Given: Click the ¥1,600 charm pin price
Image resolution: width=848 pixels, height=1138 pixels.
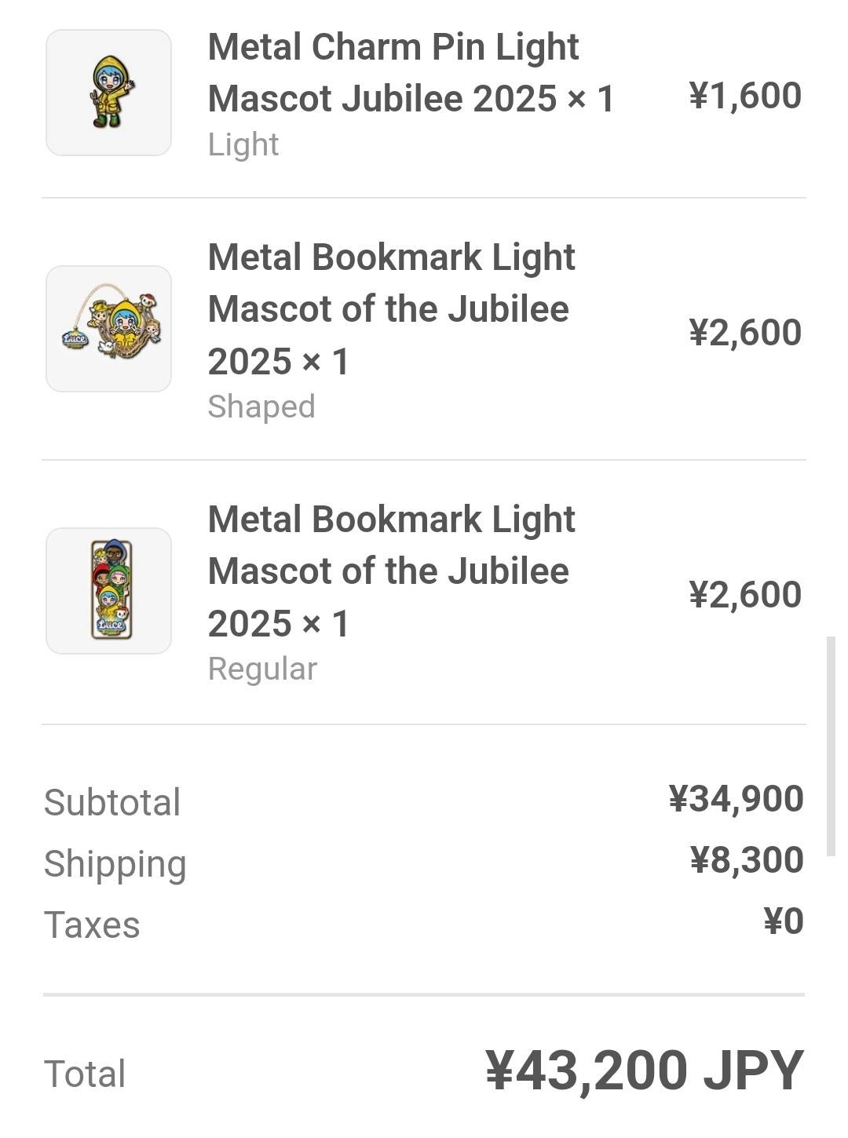Looking at the screenshot, I should tap(744, 96).
